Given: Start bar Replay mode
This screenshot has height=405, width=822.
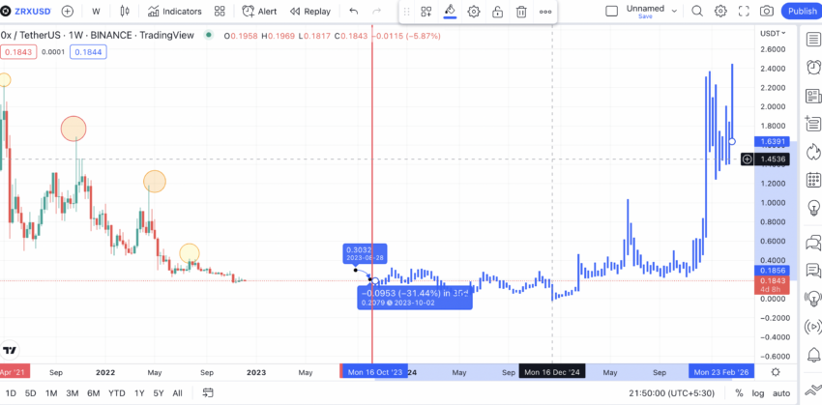Looking at the screenshot, I should point(309,11).
